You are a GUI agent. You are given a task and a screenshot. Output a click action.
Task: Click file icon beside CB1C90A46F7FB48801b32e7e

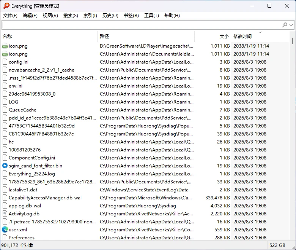point(5,134)
